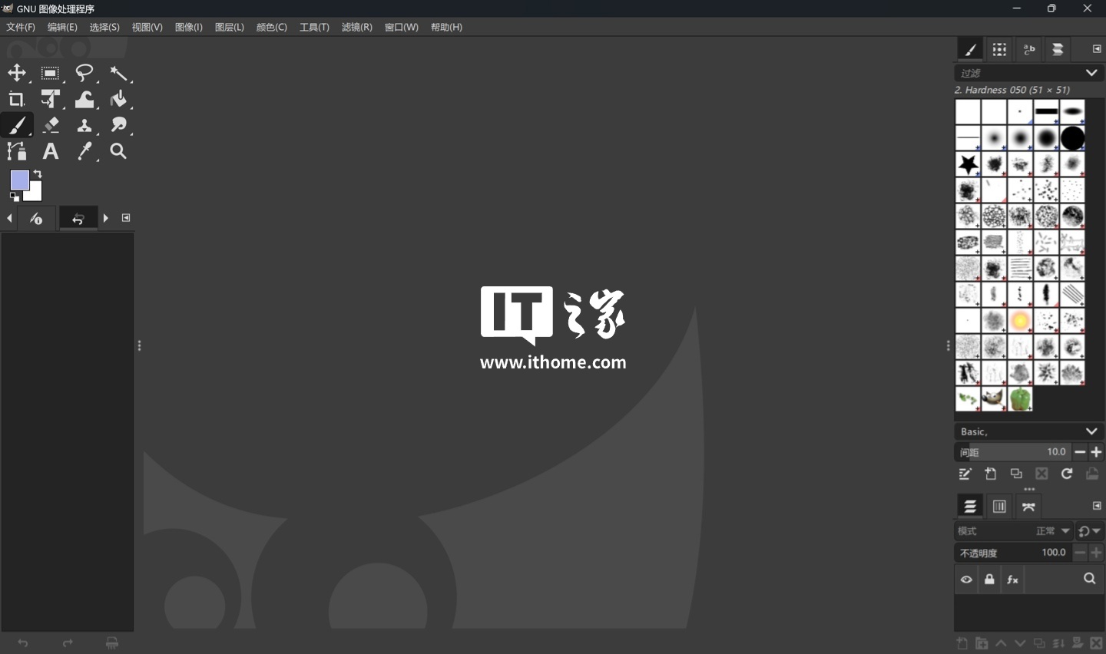Screen dimensions: 1106x654
Task: Show next tabs in left dock
Action: coord(106,219)
